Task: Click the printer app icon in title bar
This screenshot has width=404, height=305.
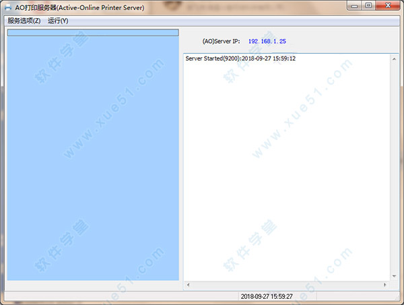Action: tap(8, 7)
